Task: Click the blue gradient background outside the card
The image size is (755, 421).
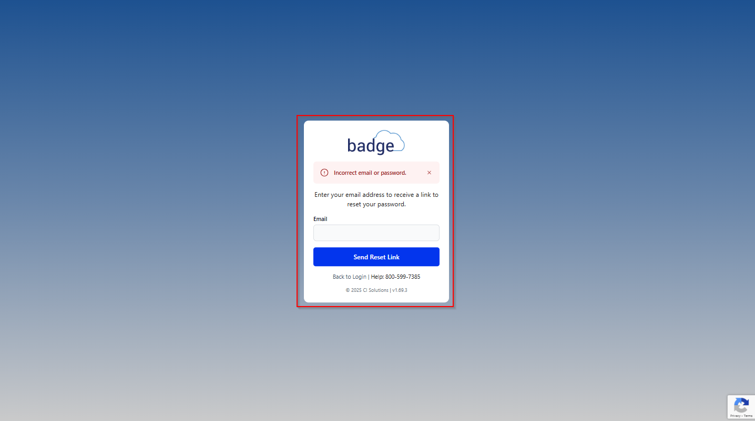Action: point(158,210)
